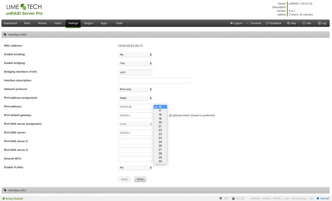The image size is (332, 201).
Task: Click the Array Started status icon
Action: (x=4, y=198)
